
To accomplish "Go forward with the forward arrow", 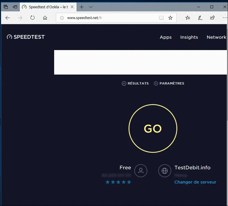I will click(20, 18).
